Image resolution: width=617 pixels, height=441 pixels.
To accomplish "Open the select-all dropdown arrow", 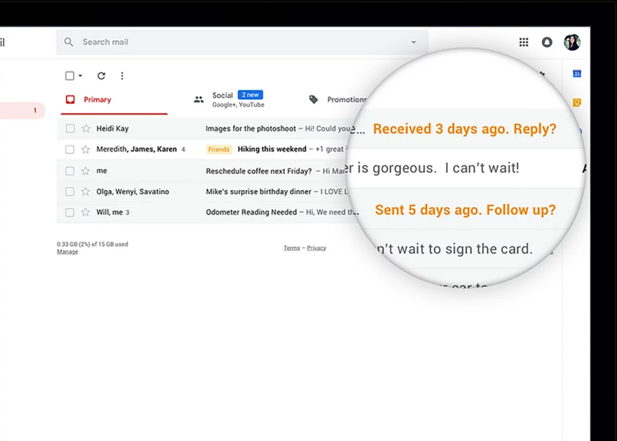I will pos(80,75).
